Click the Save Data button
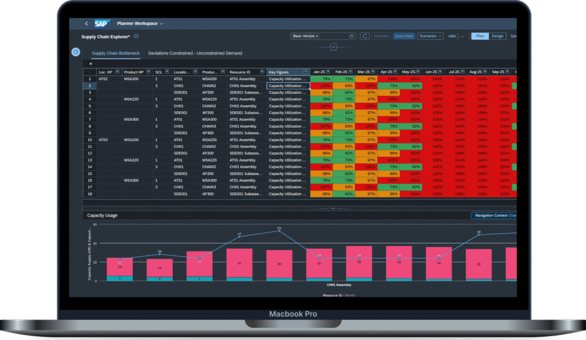The height and width of the screenshot is (340, 586). pos(404,36)
